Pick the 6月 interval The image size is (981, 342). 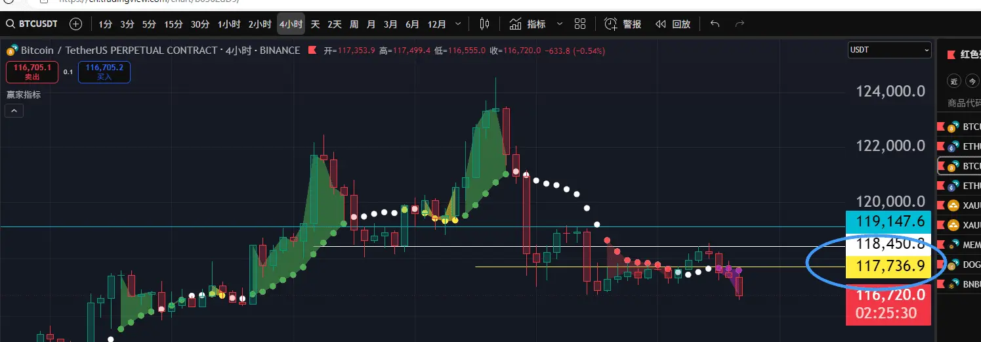pos(413,24)
